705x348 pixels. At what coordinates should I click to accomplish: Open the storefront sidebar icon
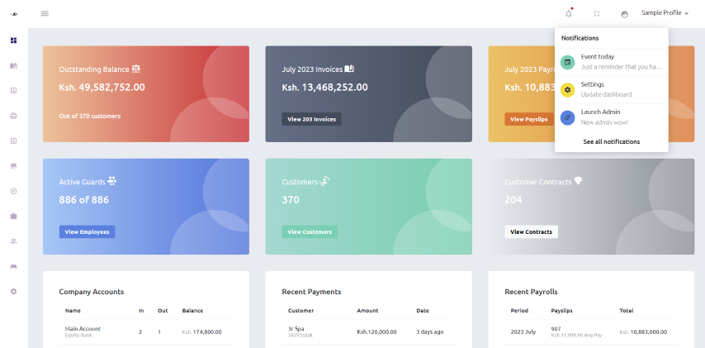tap(13, 165)
